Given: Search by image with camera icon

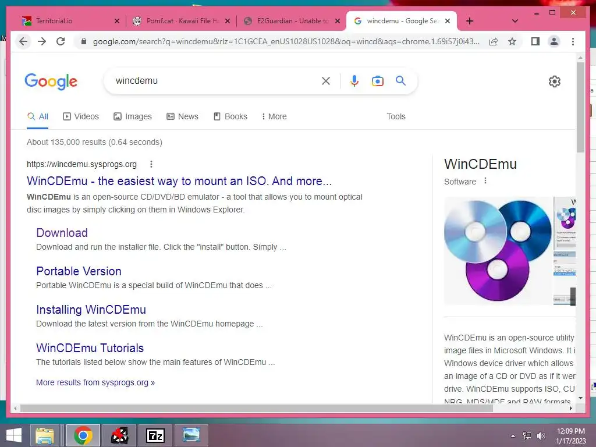Looking at the screenshot, I should point(377,81).
